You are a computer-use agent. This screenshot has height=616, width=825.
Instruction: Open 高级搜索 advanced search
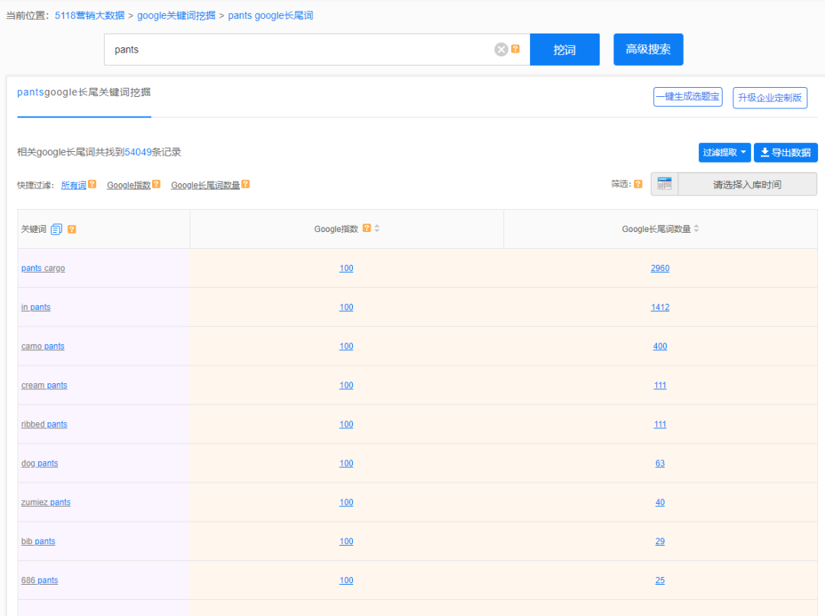(x=649, y=50)
